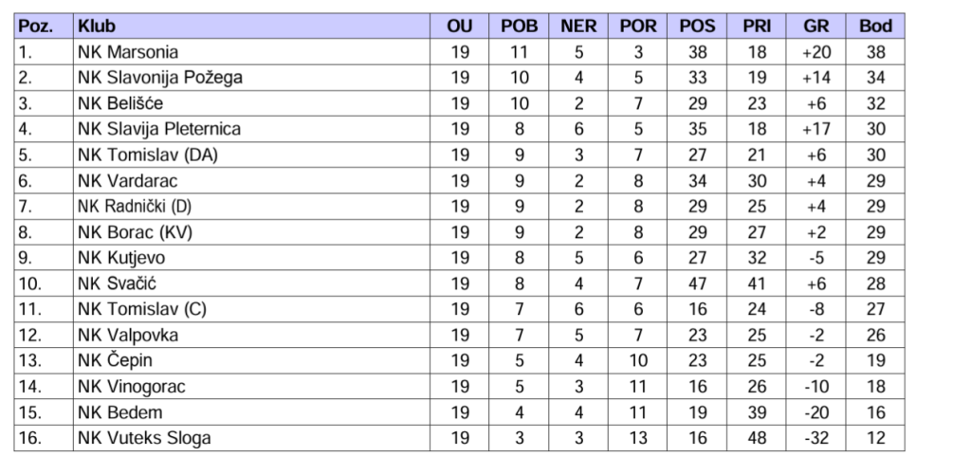The image size is (971, 456).
Task: Click the "OU" column header
Action: point(459,27)
